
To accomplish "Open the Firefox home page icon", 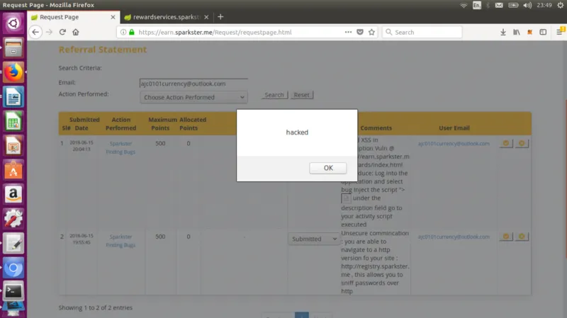I will (76, 32).
